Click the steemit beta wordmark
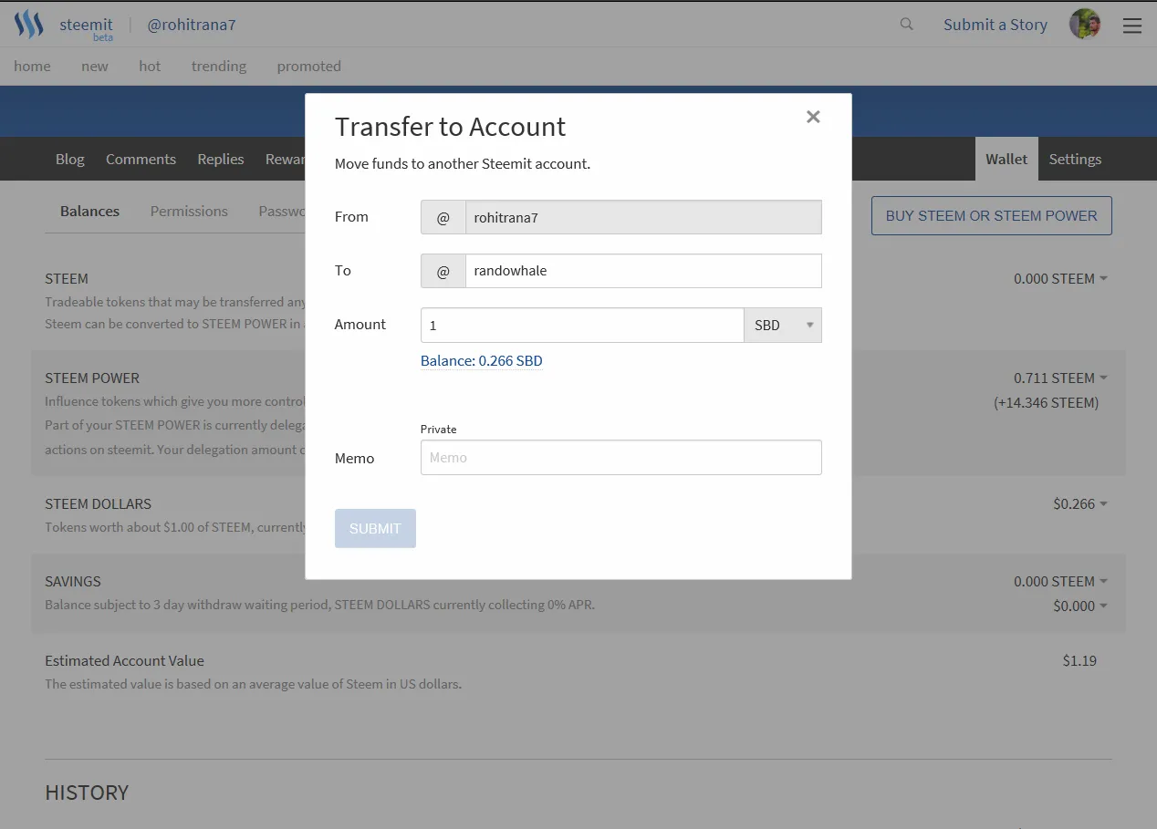Screen dimensions: 1157x829 click(x=86, y=27)
